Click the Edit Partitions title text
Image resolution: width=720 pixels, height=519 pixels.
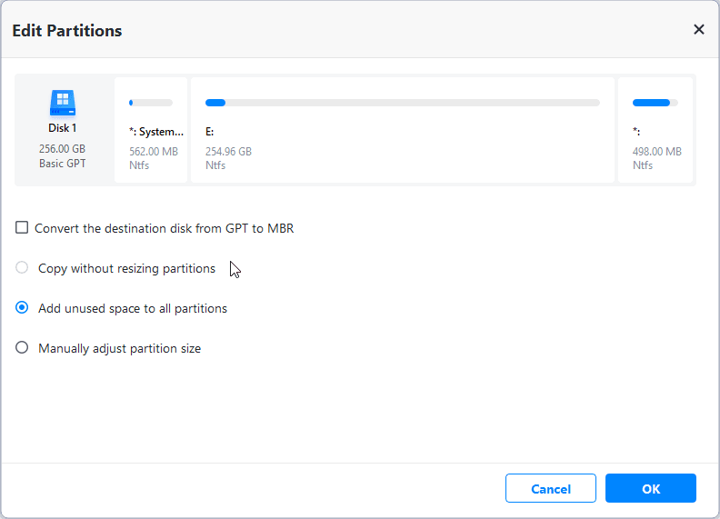point(66,31)
